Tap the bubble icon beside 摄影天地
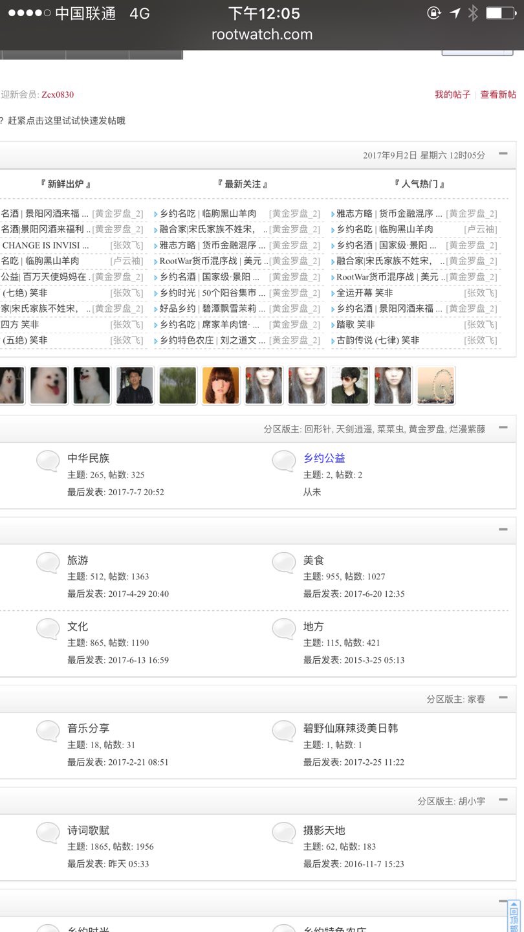This screenshot has width=524, height=932. click(x=283, y=832)
